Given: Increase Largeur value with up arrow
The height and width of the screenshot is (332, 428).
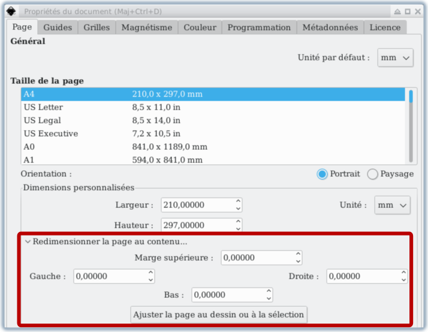Looking at the screenshot, I should point(239,201).
